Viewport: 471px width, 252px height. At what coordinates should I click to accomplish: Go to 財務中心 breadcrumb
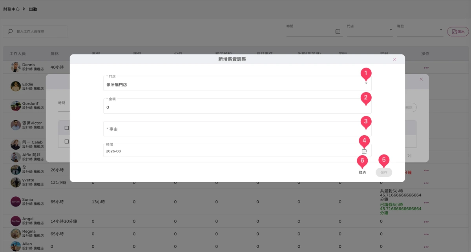[11, 9]
